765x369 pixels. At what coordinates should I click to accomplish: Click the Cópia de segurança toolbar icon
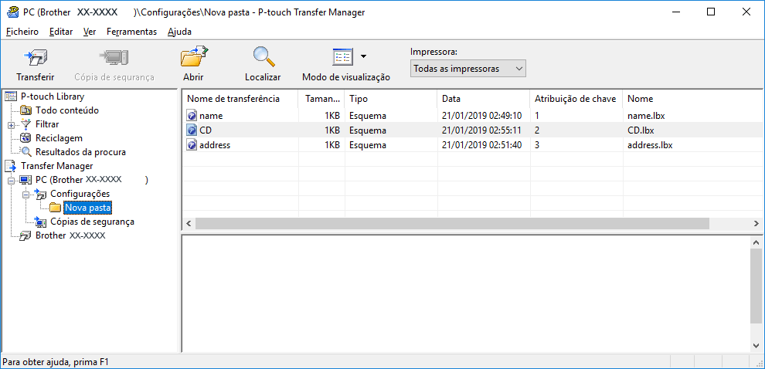coord(114,58)
